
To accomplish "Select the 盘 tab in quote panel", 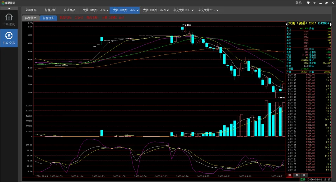I will pos(297,175).
